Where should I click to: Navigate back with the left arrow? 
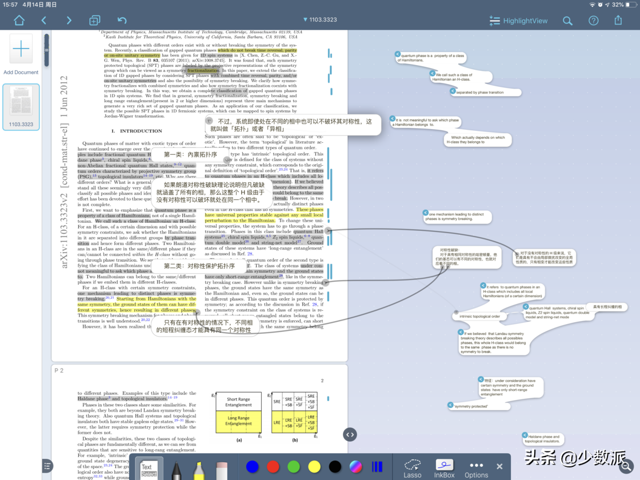[43, 21]
